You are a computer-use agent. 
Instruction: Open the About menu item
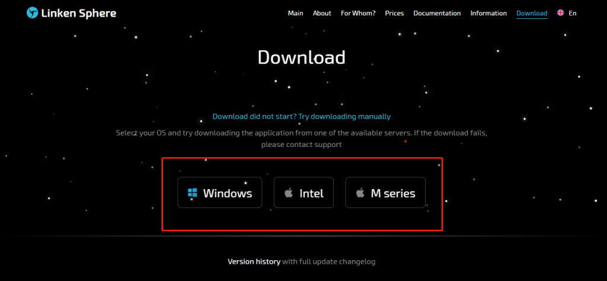coord(322,13)
